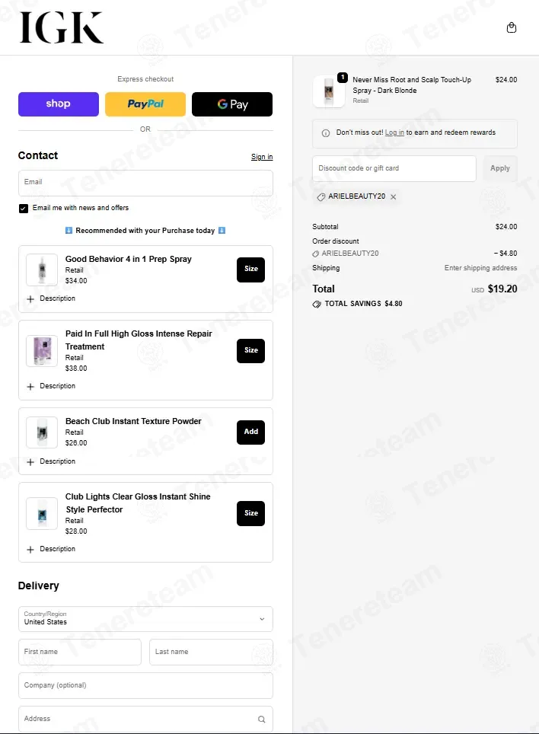Click the IGK logo
Screen dimensions: 539x734
pyautogui.click(x=62, y=27)
